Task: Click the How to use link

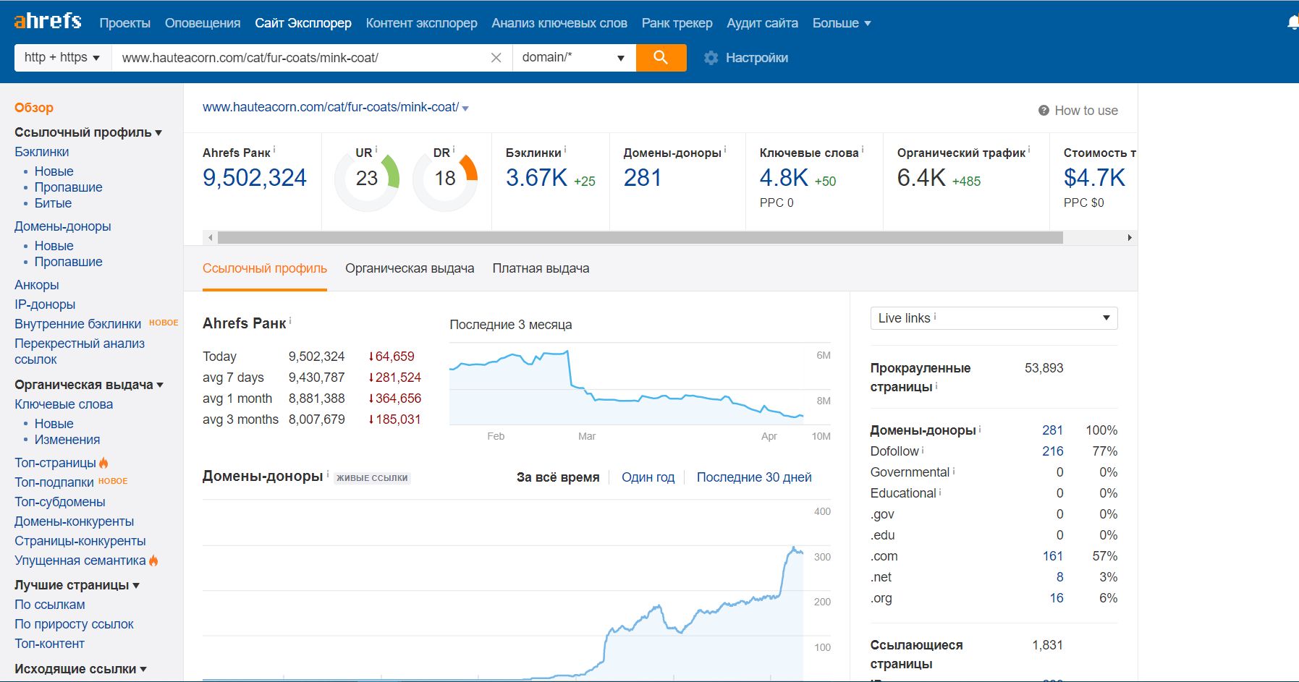Action: (1086, 111)
